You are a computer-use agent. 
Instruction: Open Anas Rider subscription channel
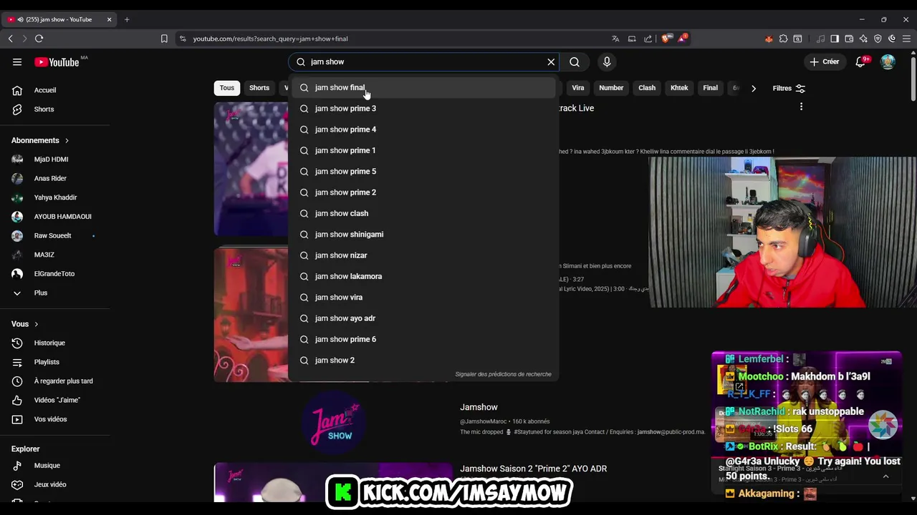click(x=55, y=178)
